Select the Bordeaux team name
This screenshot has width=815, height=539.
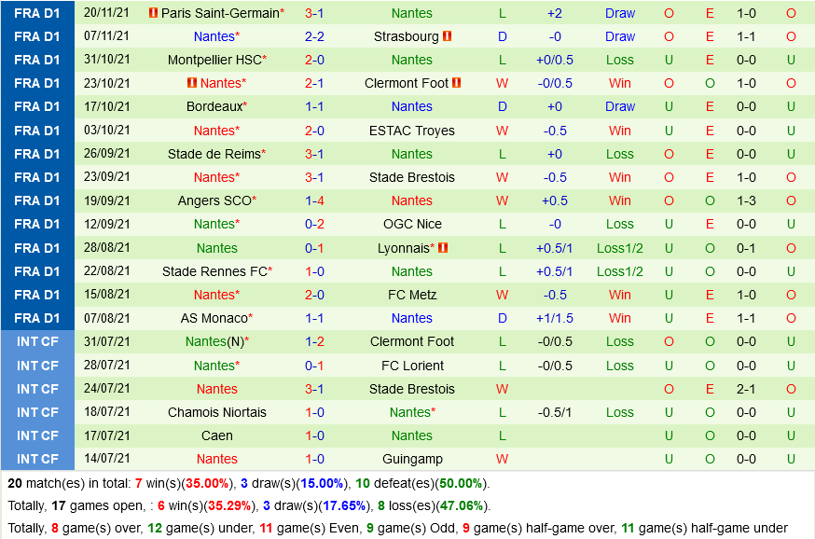tap(214, 106)
